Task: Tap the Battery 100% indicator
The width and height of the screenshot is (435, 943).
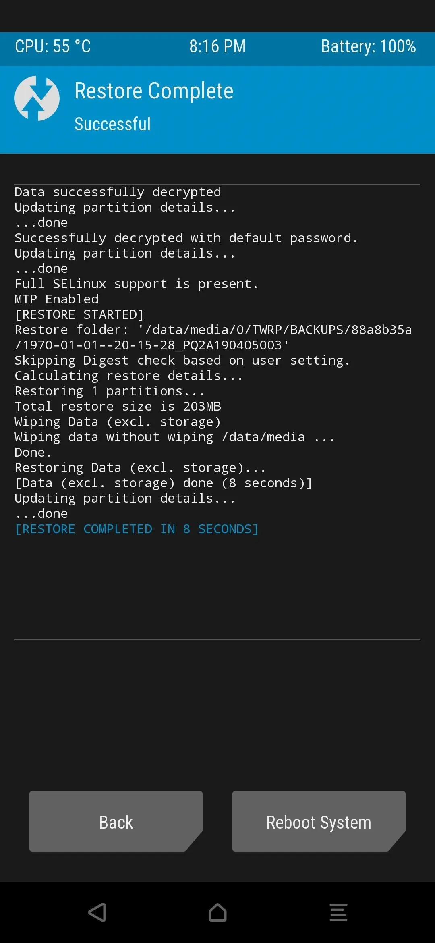Action: point(369,46)
